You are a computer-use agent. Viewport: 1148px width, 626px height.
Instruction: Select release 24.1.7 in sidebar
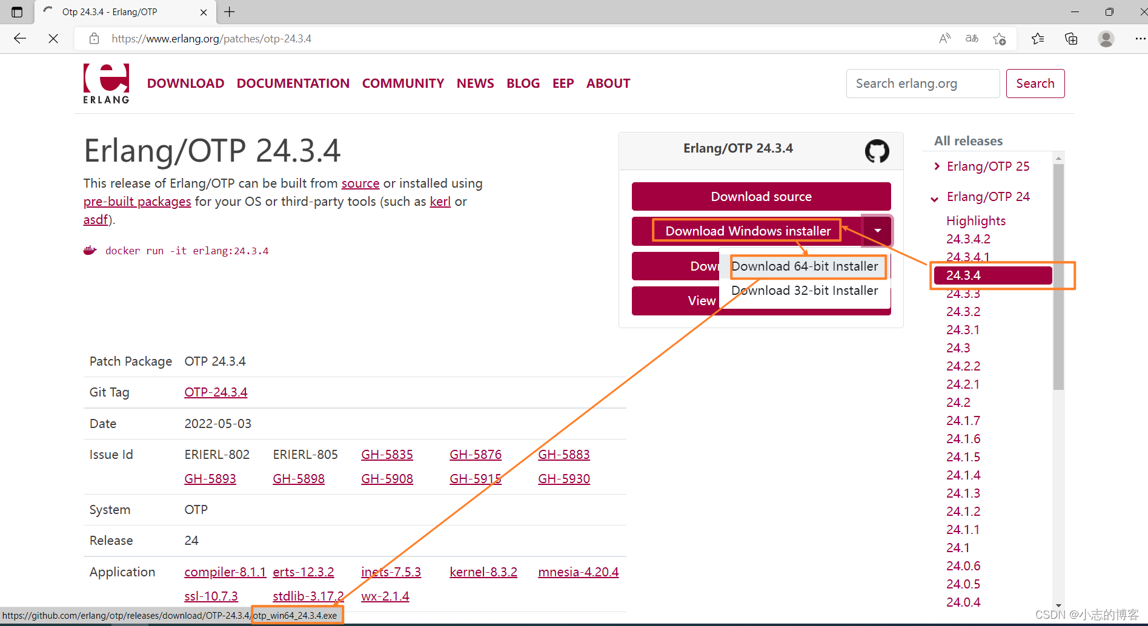[x=963, y=421]
